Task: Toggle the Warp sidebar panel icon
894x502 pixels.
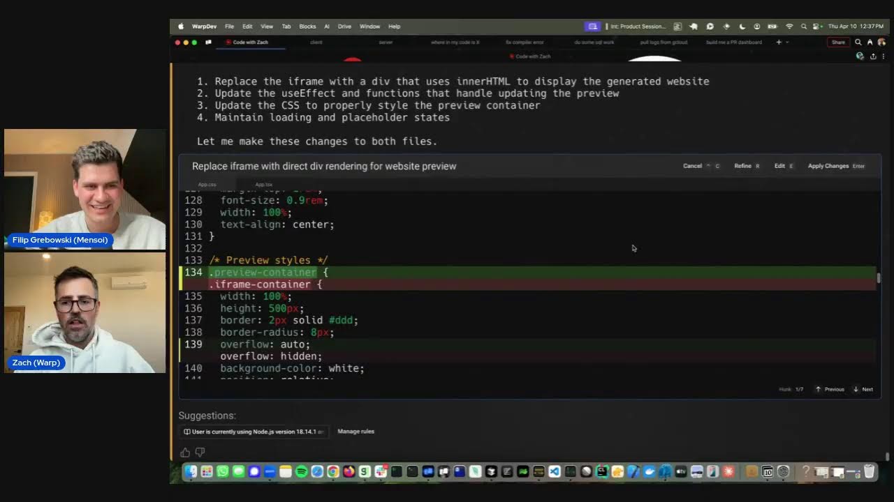Action: coord(208,43)
